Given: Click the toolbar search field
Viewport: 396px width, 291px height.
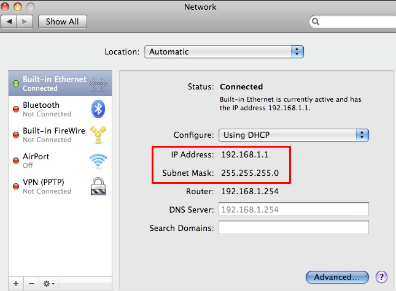Looking at the screenshot, I should pyautogui.click(x=353, y=21).
